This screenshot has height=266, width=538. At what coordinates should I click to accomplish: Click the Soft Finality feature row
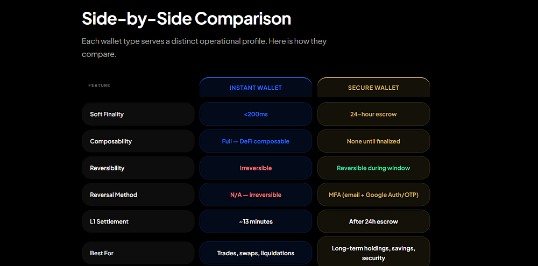click(138, 114)
